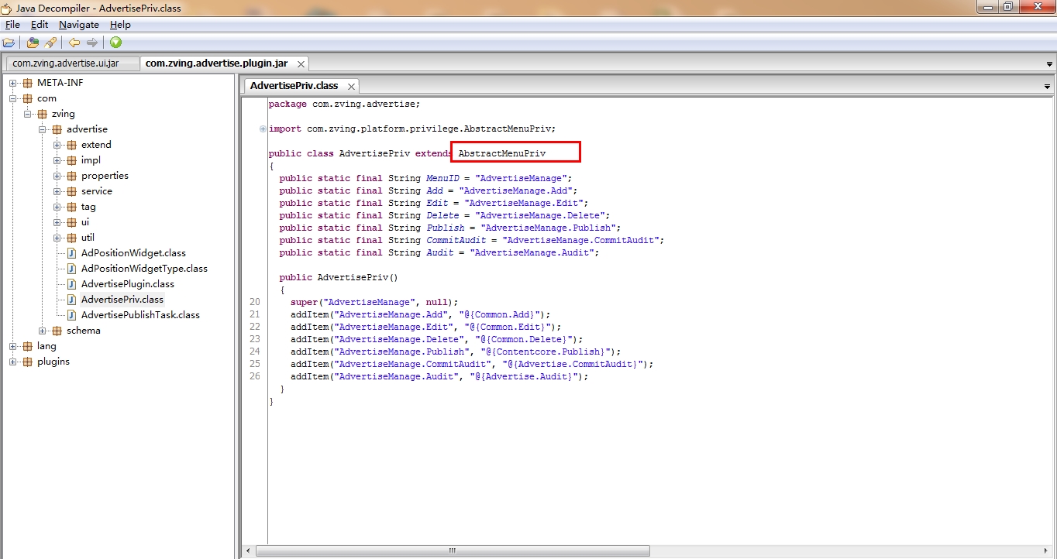
Task: Close the AdvertisePriv.class editor tab
Action: tap(351, 87)
